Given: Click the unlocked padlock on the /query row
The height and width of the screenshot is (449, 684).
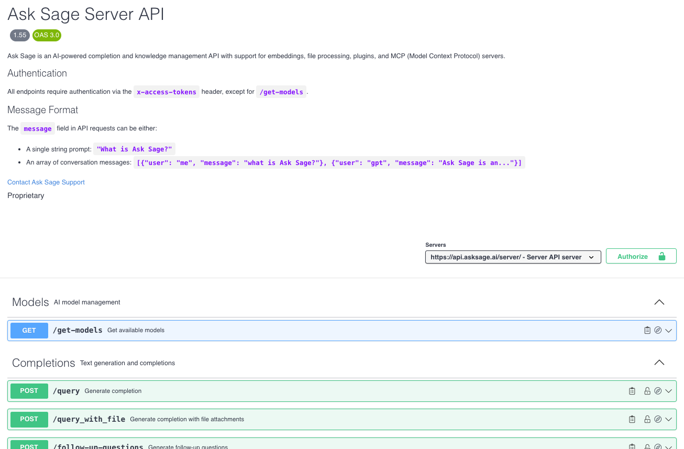Looking at the screenshot, I should (x=647, y=391).
